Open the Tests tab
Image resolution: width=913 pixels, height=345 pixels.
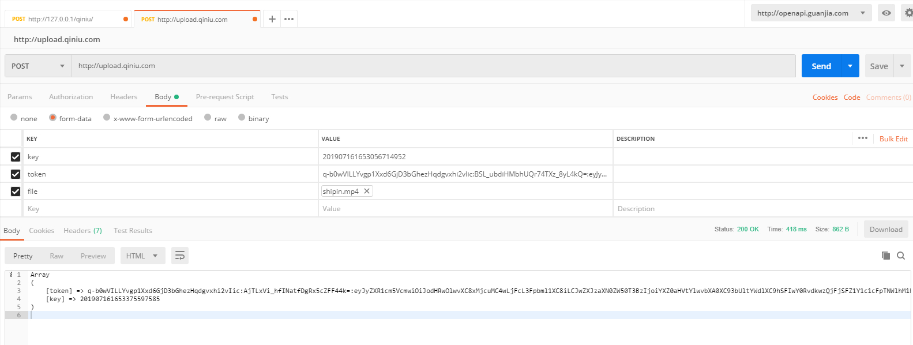pyautogui.click(x=280, y=97)
